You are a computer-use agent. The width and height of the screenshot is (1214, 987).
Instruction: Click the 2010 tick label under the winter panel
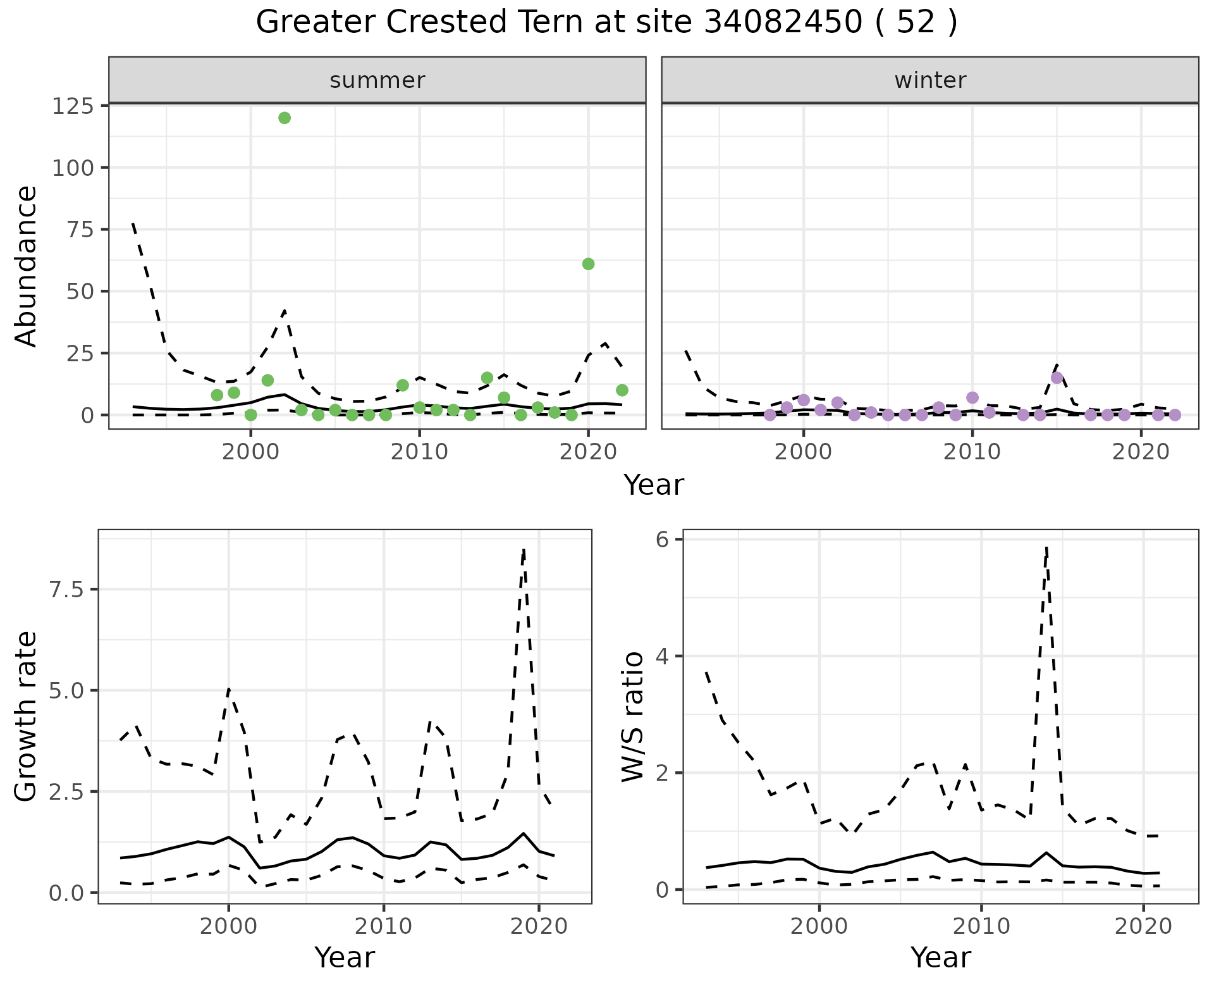pyautogui.click(x=972, y=452)
